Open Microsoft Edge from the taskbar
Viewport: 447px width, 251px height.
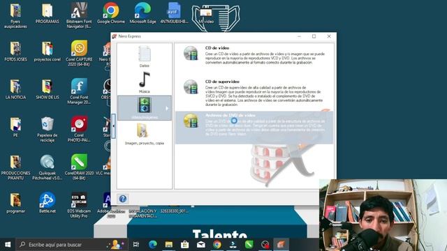pos(153,245)
